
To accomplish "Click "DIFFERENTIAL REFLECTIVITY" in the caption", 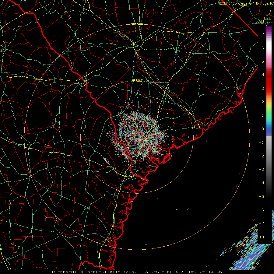I will tap(86, 272).
